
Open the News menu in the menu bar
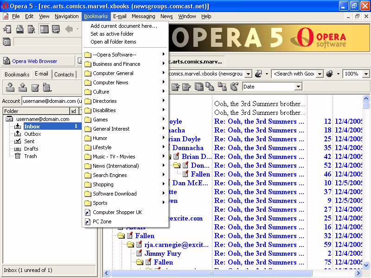click(166, 16)
